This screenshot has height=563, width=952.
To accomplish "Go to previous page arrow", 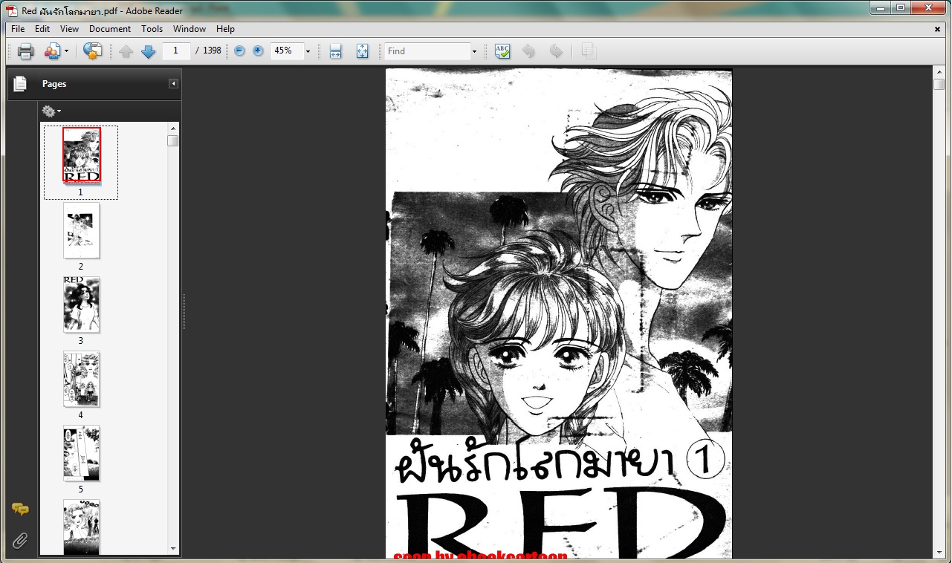I will point(126,51).
